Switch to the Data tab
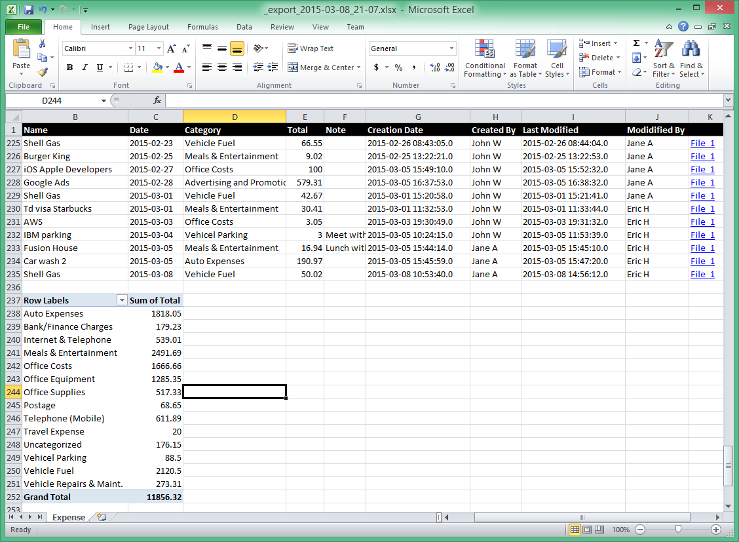The width and height of the screenshot is (739, 542). click(x=244, y=27)
